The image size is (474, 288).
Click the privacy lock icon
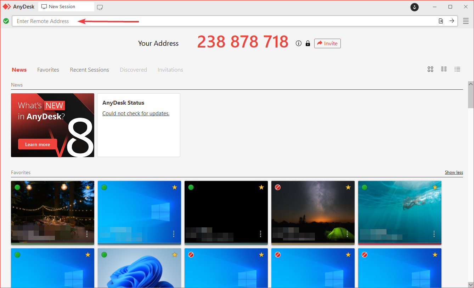pyautogui.click(x=307, y=43)
